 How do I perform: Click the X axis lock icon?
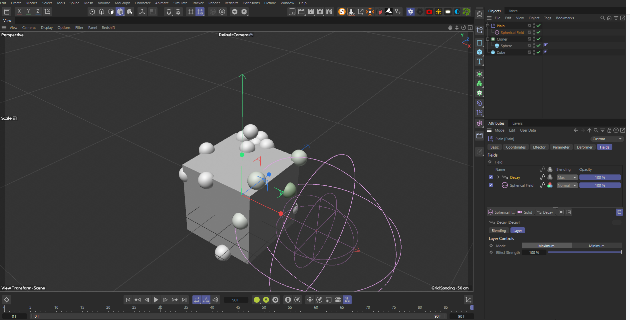click(19, 12)
